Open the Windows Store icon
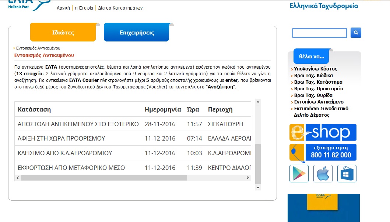 point(347,174)
